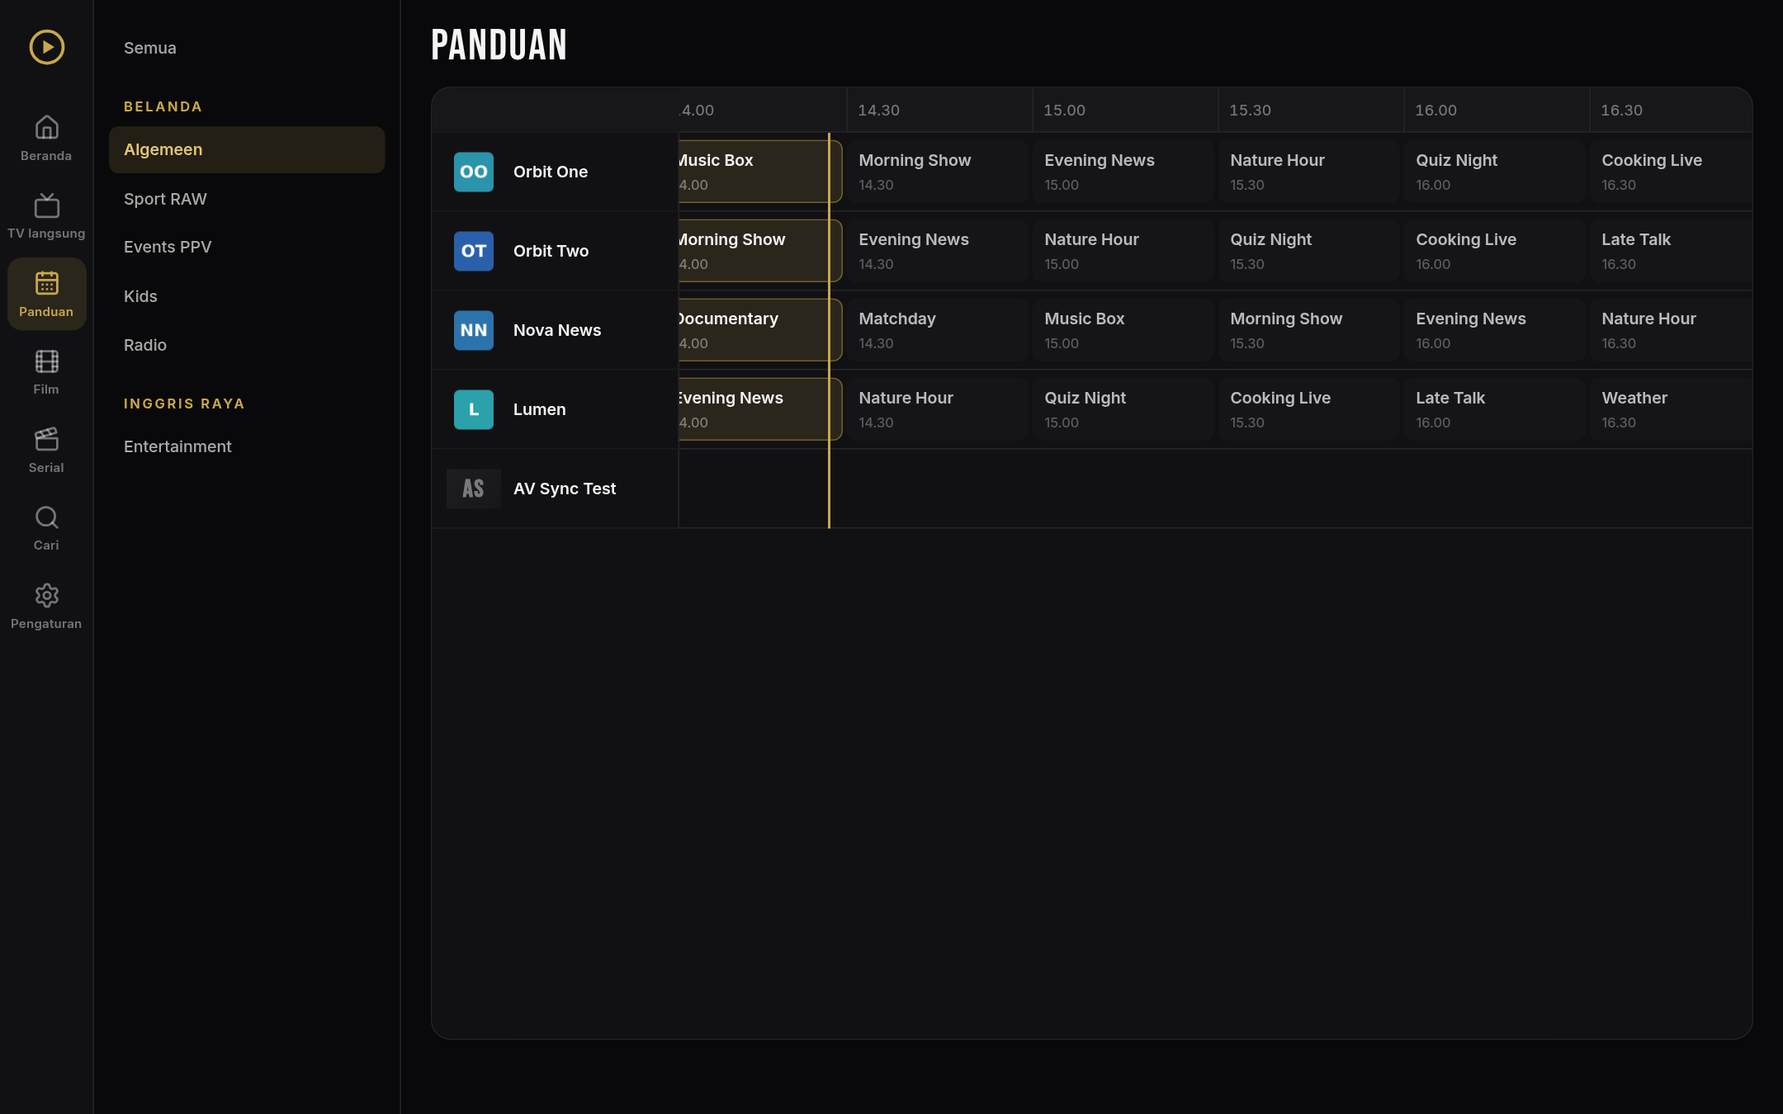Click AV Sync Test AS logo
The width and height of the screenshot is (1783, 1114).
pos(474,489)
